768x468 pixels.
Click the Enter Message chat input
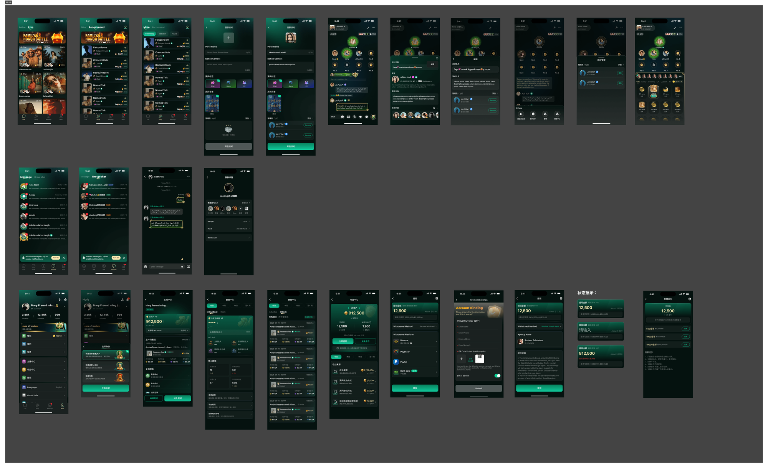pyautogui.click(x=167, y=266)
